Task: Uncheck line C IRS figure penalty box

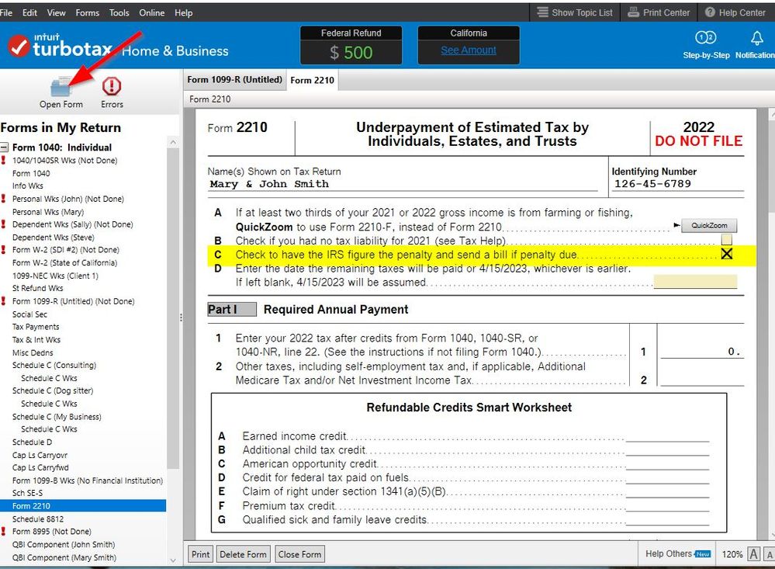Action: (x=726, y=255)
